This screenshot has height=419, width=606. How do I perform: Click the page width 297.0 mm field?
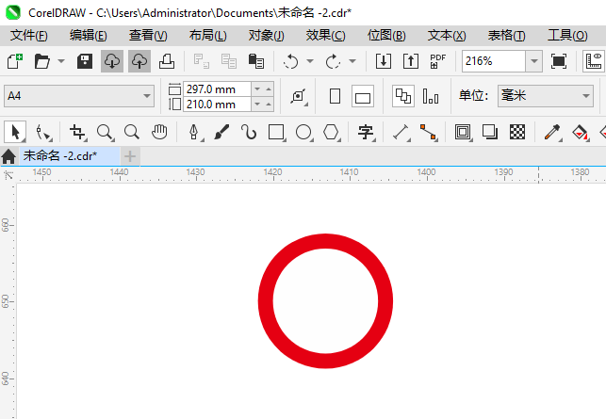(217, 89)
